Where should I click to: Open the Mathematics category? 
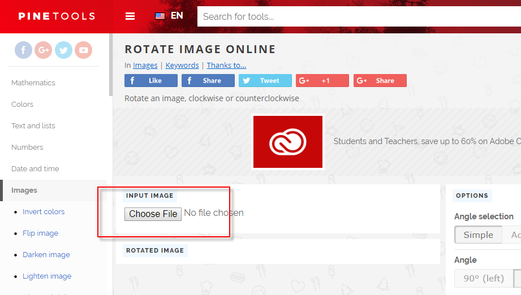tap(33, 83)
